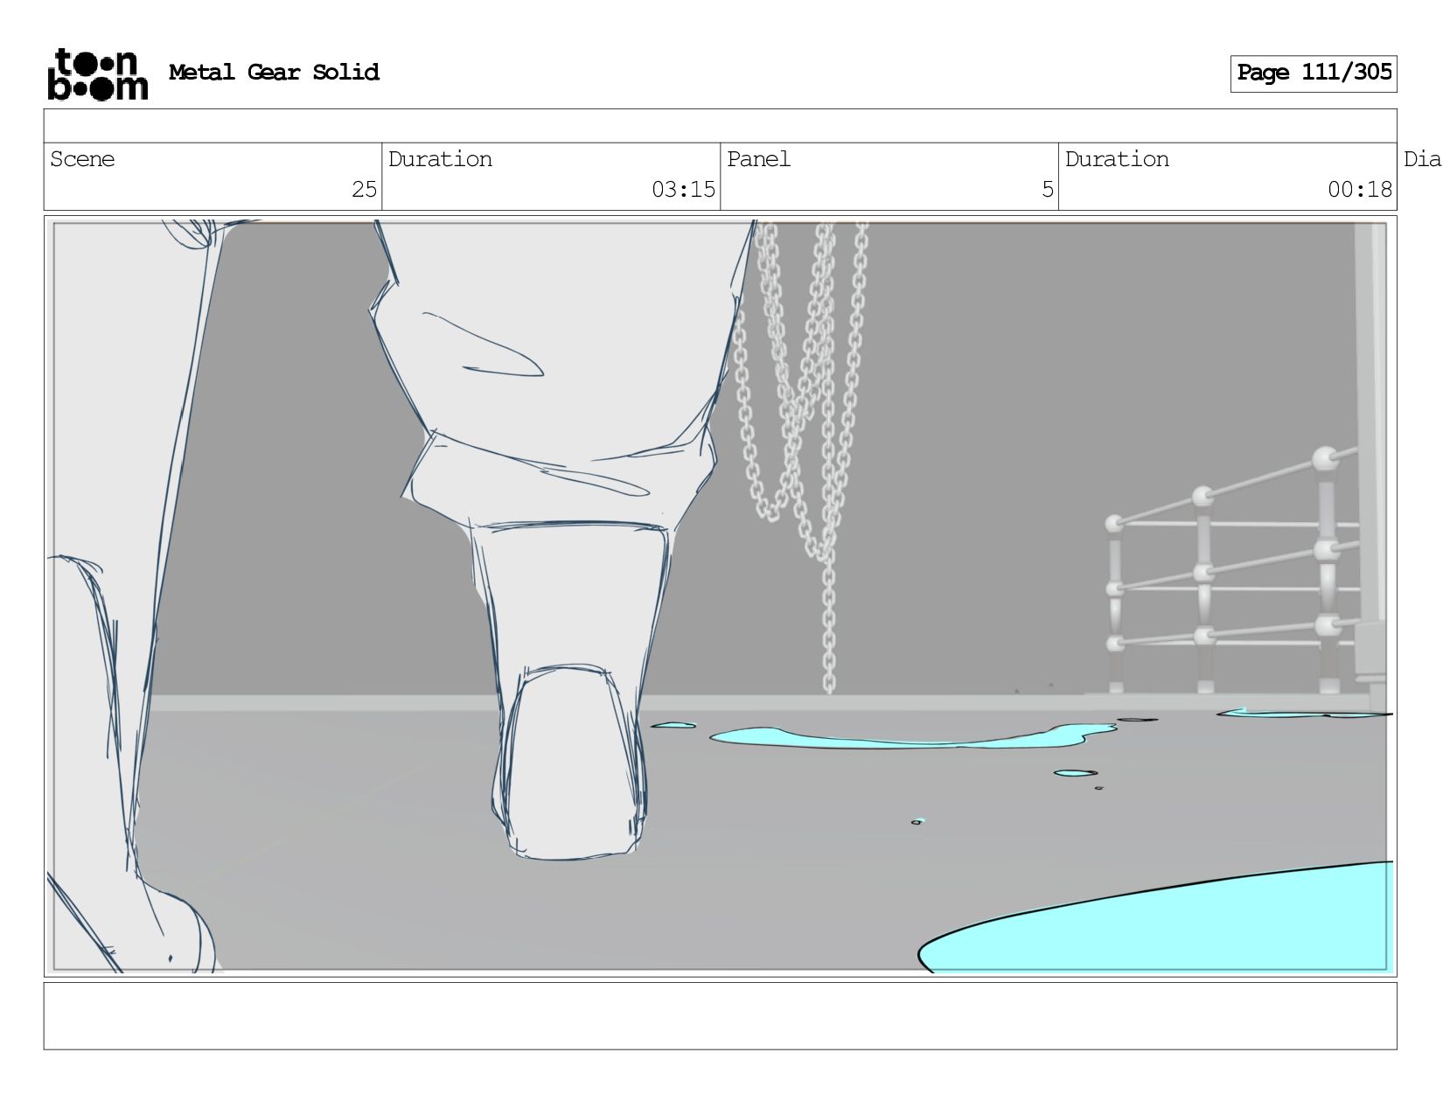Click the empty notes box below the panel

720,1016
